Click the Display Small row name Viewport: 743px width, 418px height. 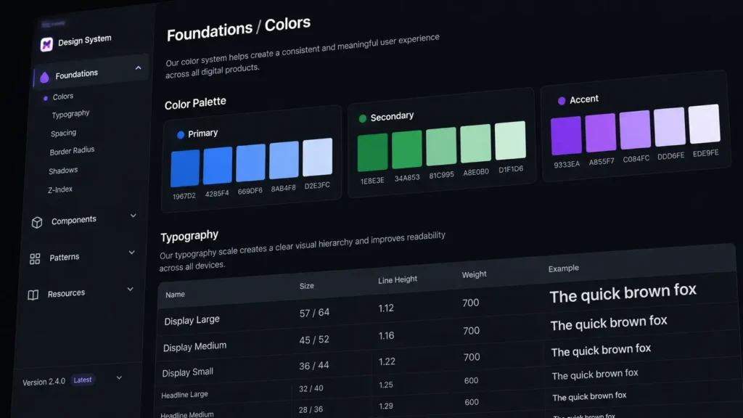click(x=188, y=372)
